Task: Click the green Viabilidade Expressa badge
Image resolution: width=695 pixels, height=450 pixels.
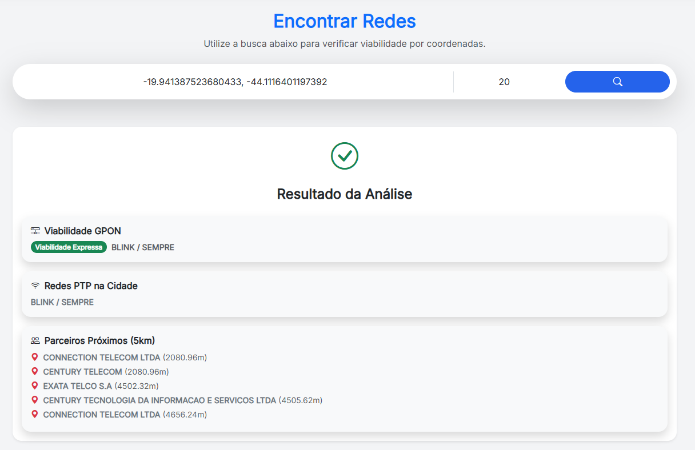Action: (x=69, y=247)
